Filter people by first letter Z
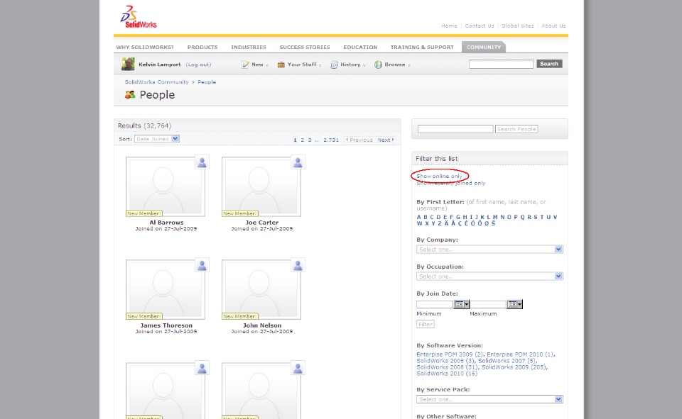This screenshot has height=419, width=682. [x=440, y=223]
